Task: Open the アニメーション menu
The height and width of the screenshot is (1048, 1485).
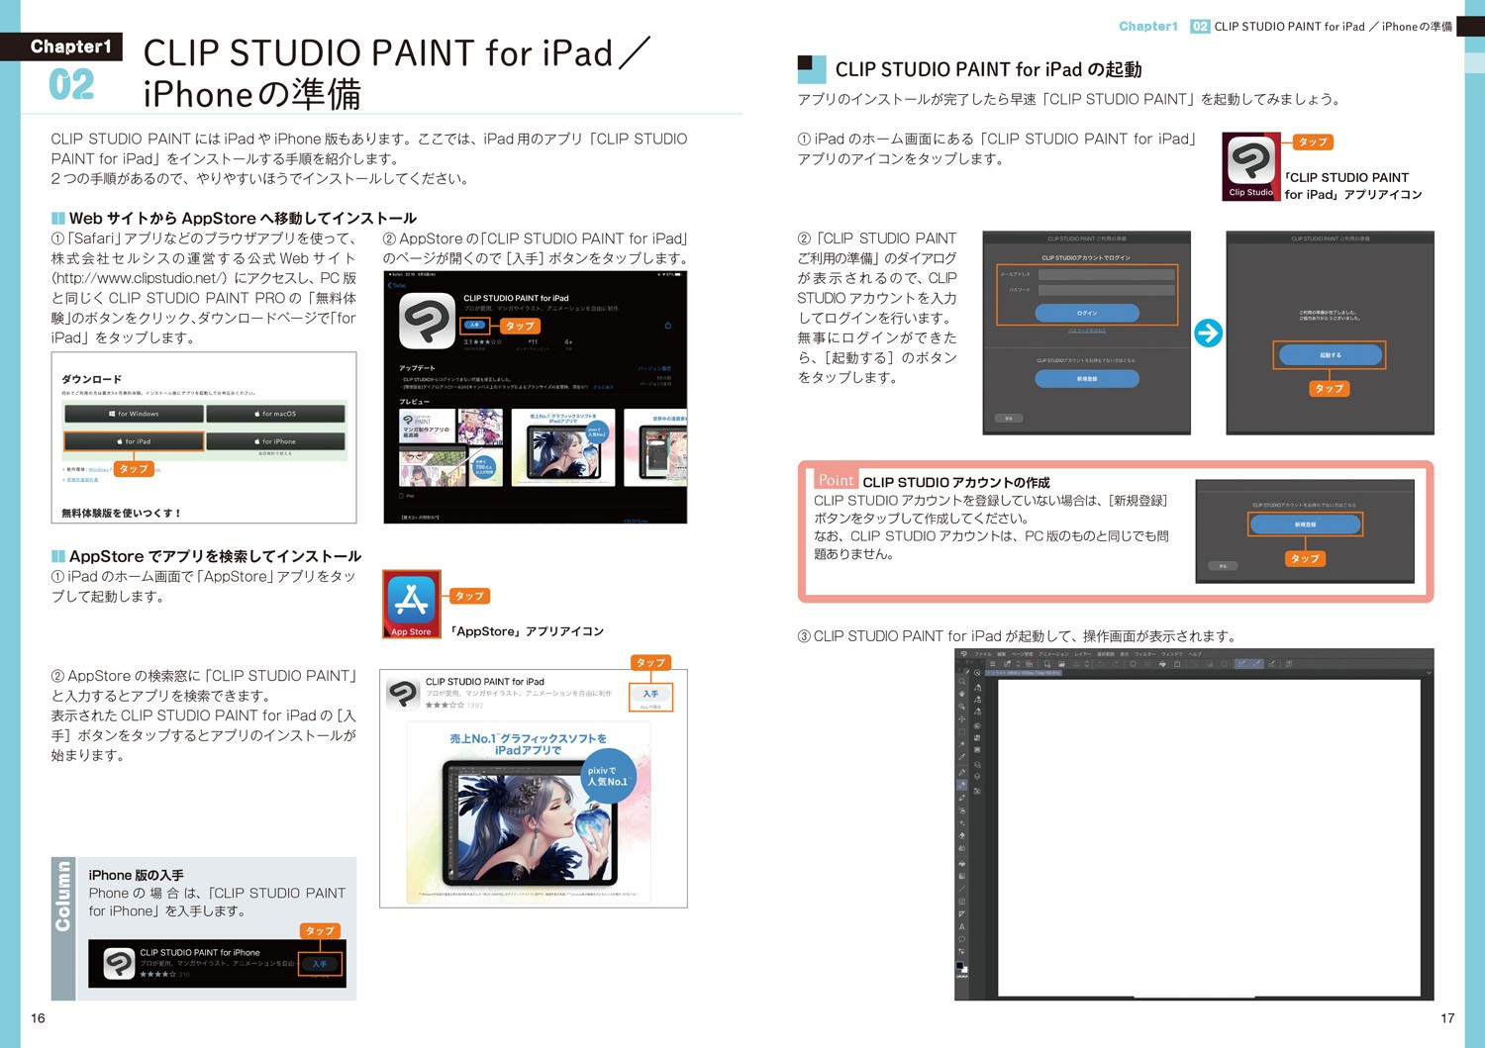Action: click(x=1053, y=654)
